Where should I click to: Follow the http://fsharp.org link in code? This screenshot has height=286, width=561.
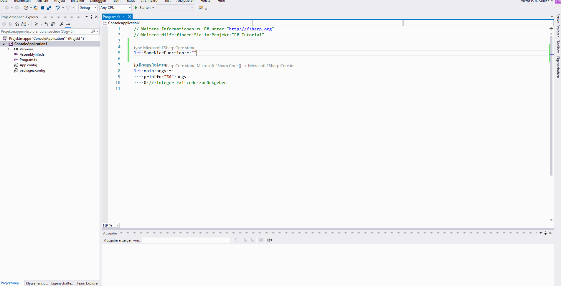click(x=250, y=29)
